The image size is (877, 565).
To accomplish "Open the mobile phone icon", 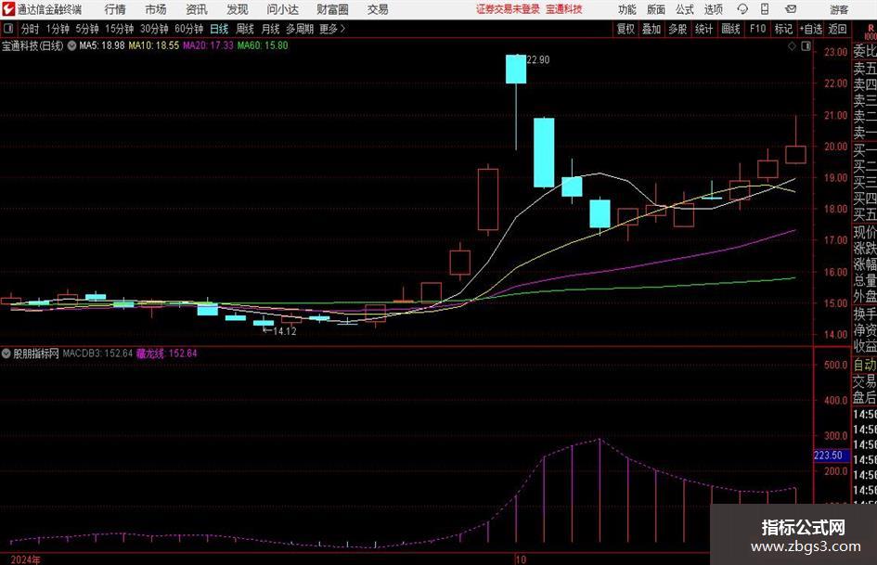I will 765,9.
